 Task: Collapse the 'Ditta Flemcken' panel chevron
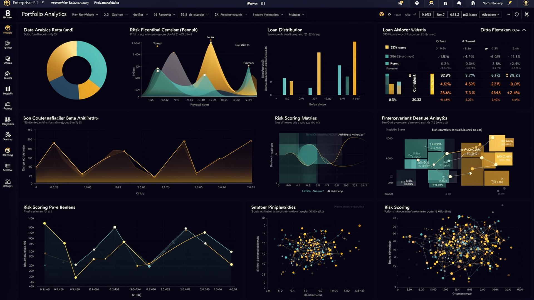(x=524, y=30)
